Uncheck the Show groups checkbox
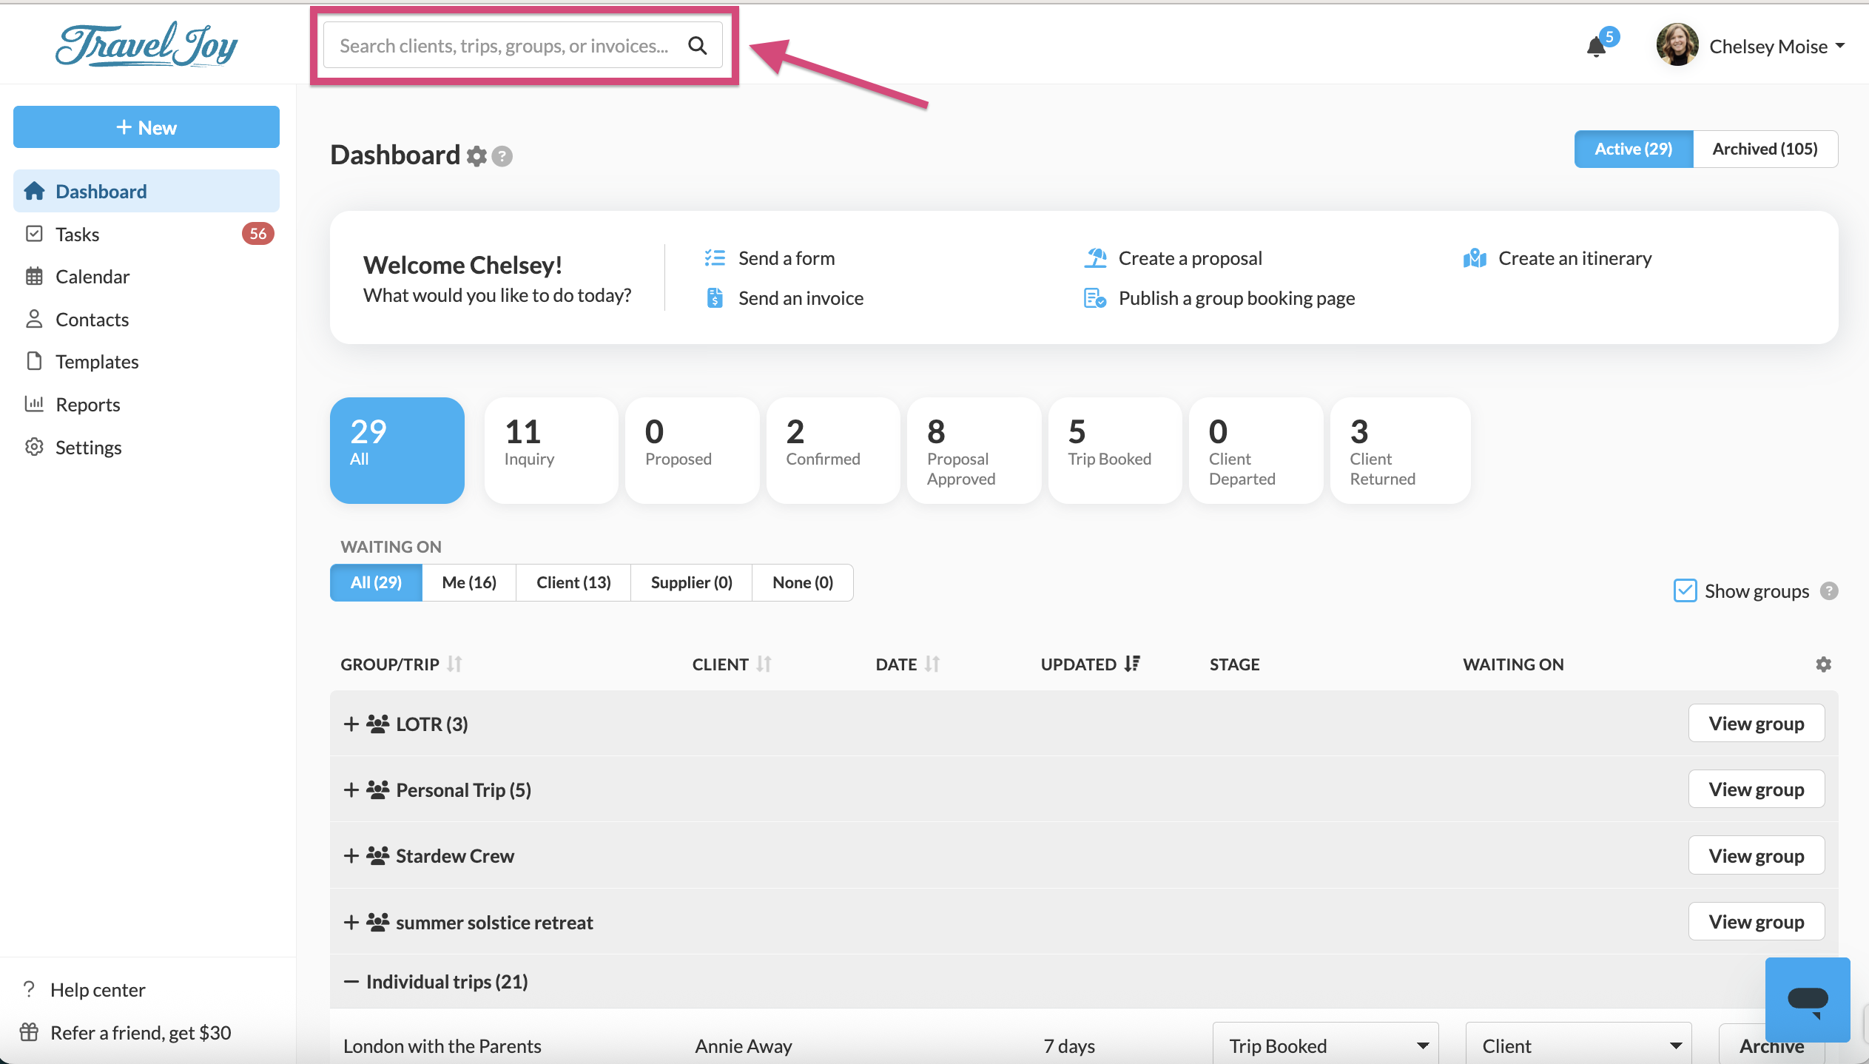 (1685, 590)
